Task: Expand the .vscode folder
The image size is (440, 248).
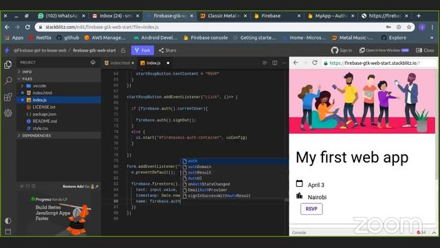Action: click(x=58, y=85)
